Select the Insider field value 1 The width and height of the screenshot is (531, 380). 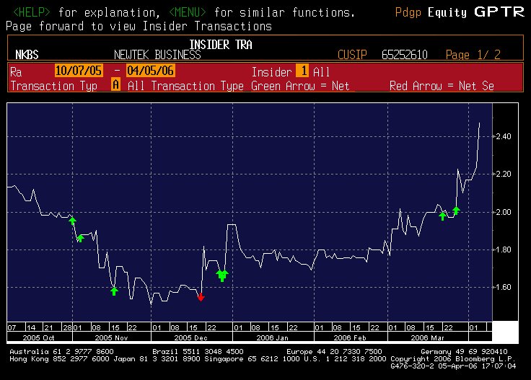(302, 71)
